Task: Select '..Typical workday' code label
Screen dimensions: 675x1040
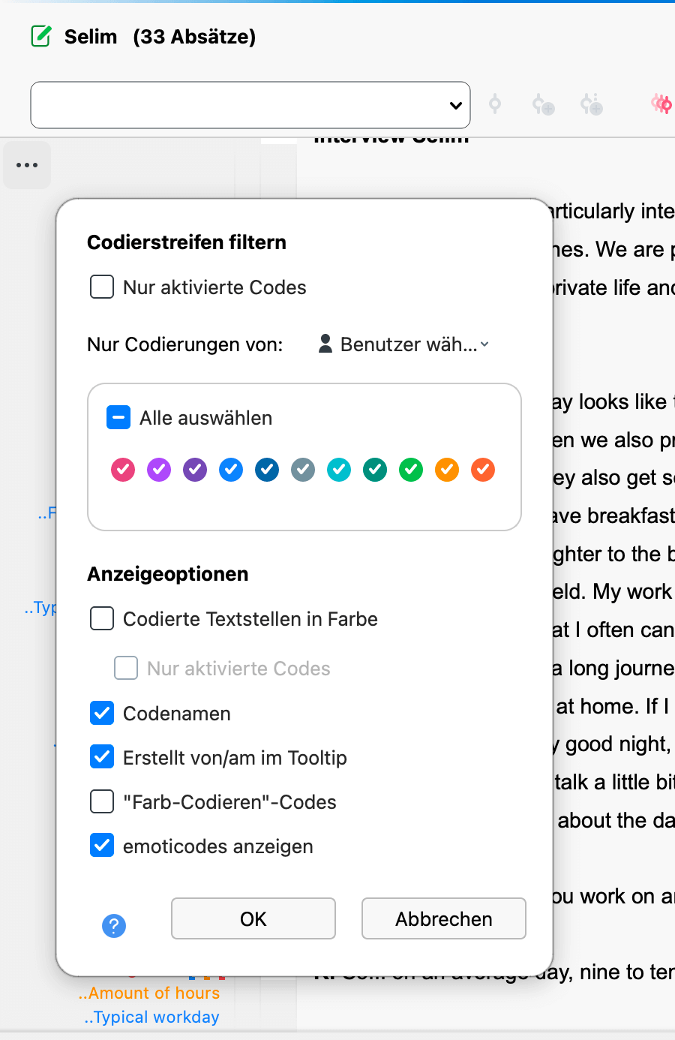Action: (151, 1017)
